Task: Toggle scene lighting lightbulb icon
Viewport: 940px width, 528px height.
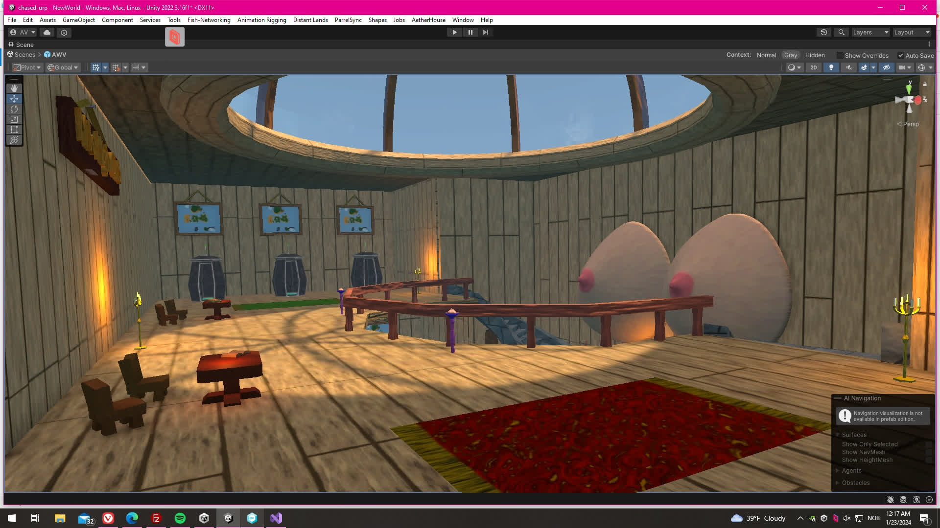Action: 831,67
